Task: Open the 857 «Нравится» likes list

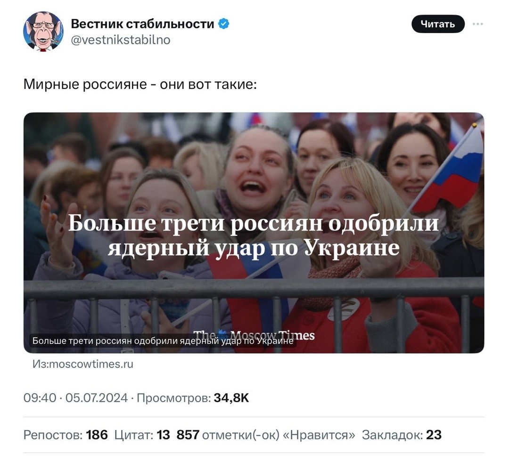Action: click(266, 435)
